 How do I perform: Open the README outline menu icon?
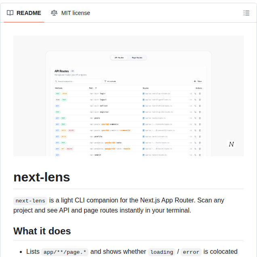coord(246,13)
